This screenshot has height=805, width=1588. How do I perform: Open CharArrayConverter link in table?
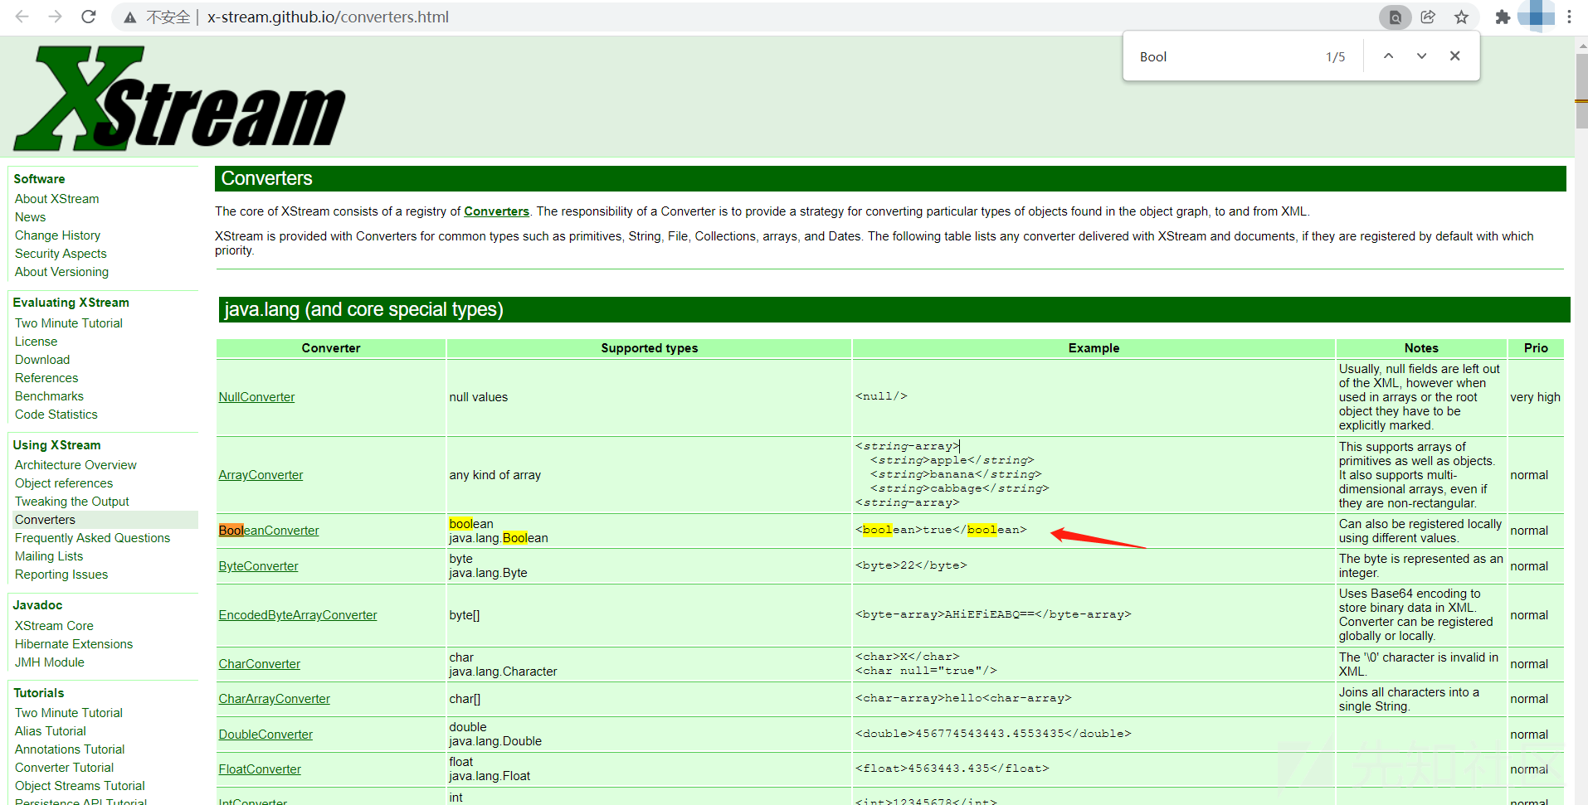[x=274, y=699]
